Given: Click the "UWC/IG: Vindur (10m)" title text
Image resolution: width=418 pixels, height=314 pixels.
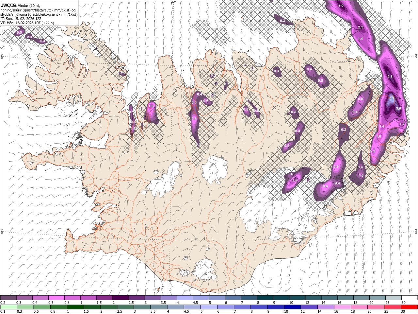Looking at the screenshot, I should pyautogui.click(x=20, y=5).
